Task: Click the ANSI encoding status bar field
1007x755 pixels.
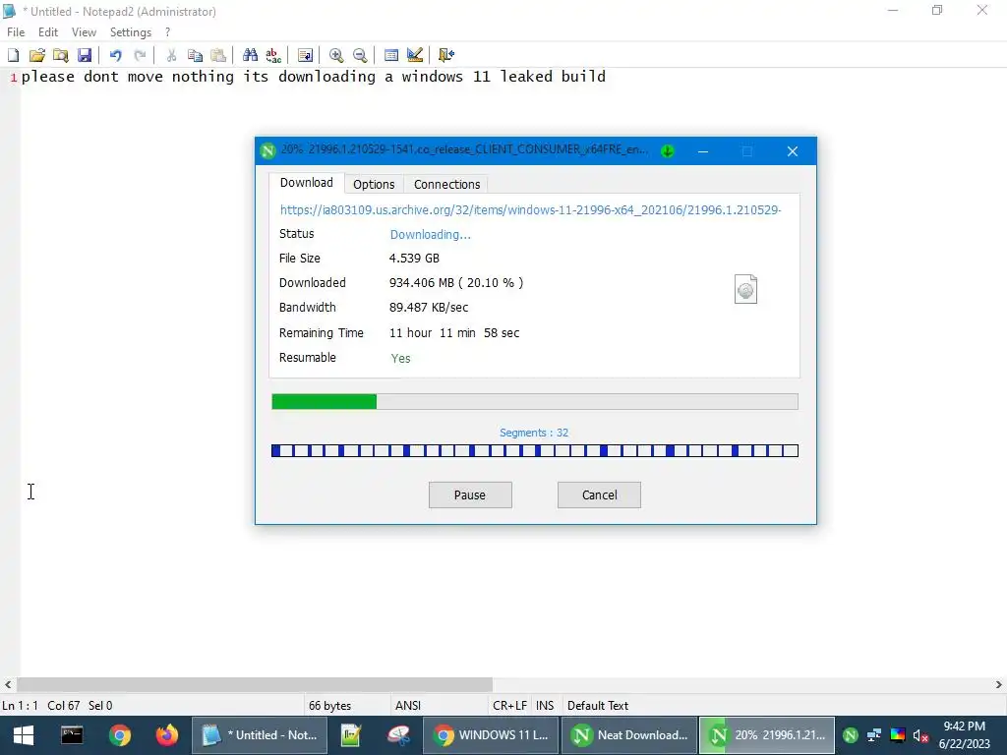Action: [408, 706]
